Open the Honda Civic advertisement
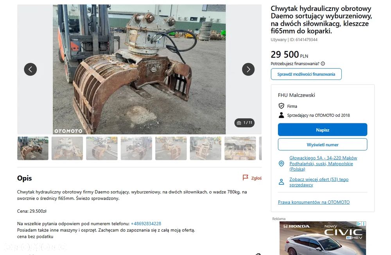 [x=323, y=238]
